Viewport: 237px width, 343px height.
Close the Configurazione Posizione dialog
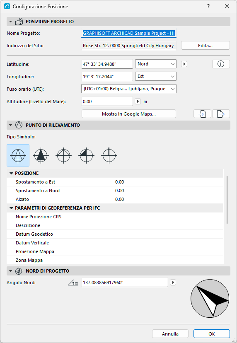[227, 6]
